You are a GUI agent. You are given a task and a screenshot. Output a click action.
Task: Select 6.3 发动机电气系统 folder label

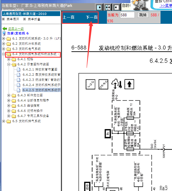[27, 49]
